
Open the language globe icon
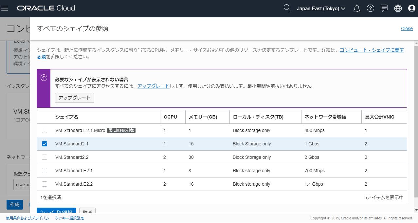(398, 9)
